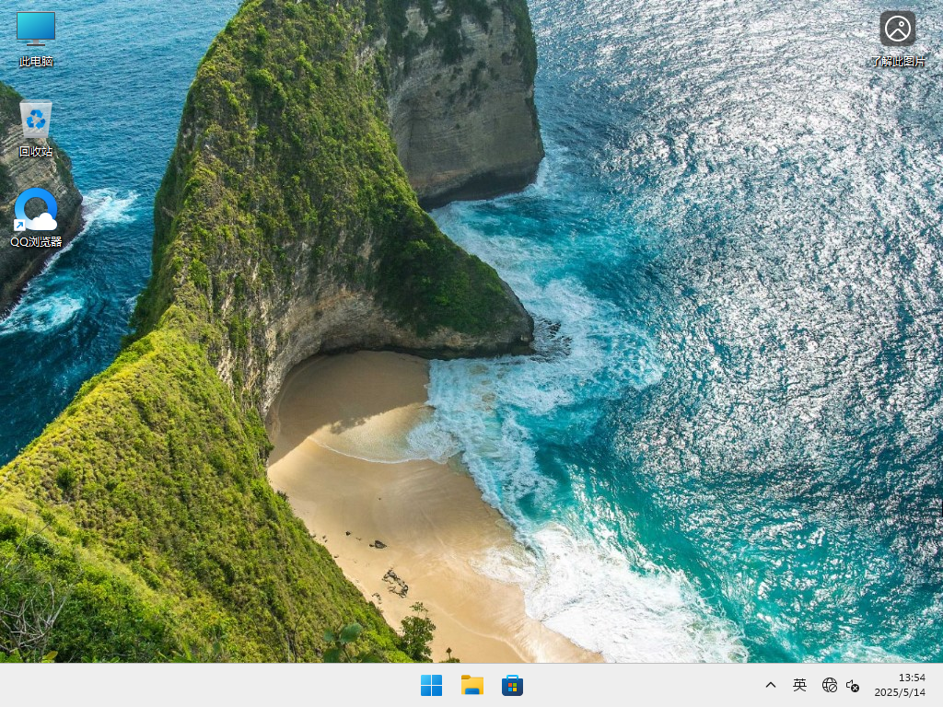943x707 pixels.
Task: Open the 回收站 (Recycle Bin)
Action: tap(35, 118)
